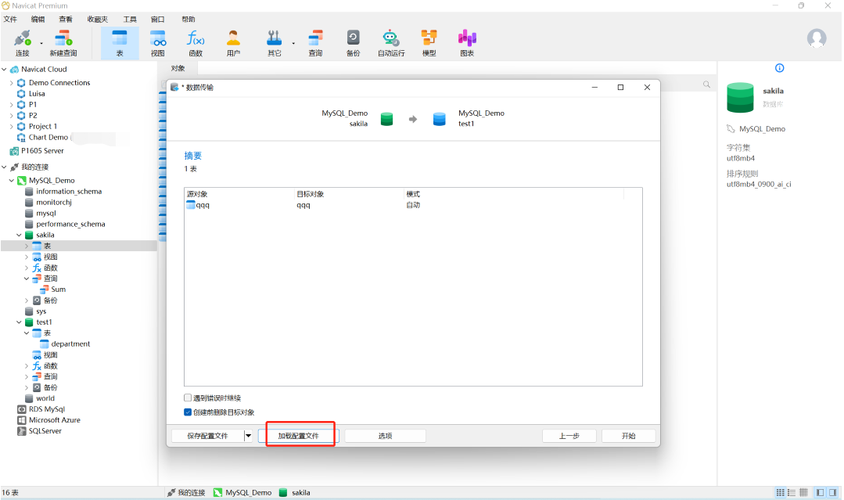Uncheck the 创建前删除目标对象 checkbox
The height and width of the screenshot is (500, 844).
click(x=188, y=412)
